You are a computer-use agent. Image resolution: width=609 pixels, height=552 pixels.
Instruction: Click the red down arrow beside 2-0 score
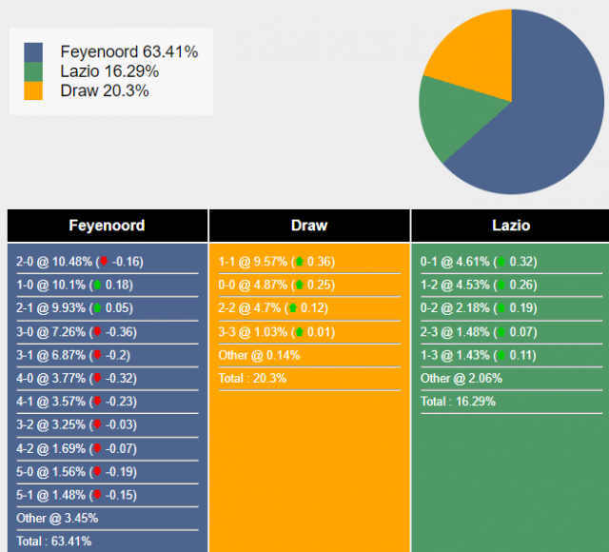pos(104,261)
